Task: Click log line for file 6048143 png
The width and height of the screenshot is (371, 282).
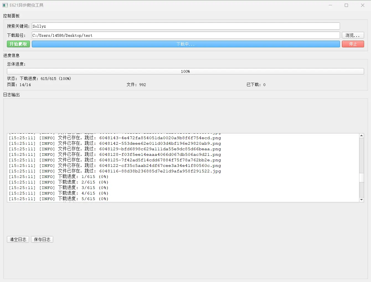Action: [115, 138]
